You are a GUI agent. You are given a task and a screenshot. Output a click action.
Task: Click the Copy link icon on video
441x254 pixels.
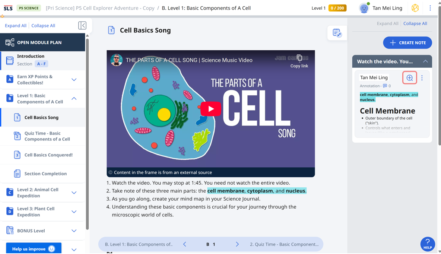point(299,58)
